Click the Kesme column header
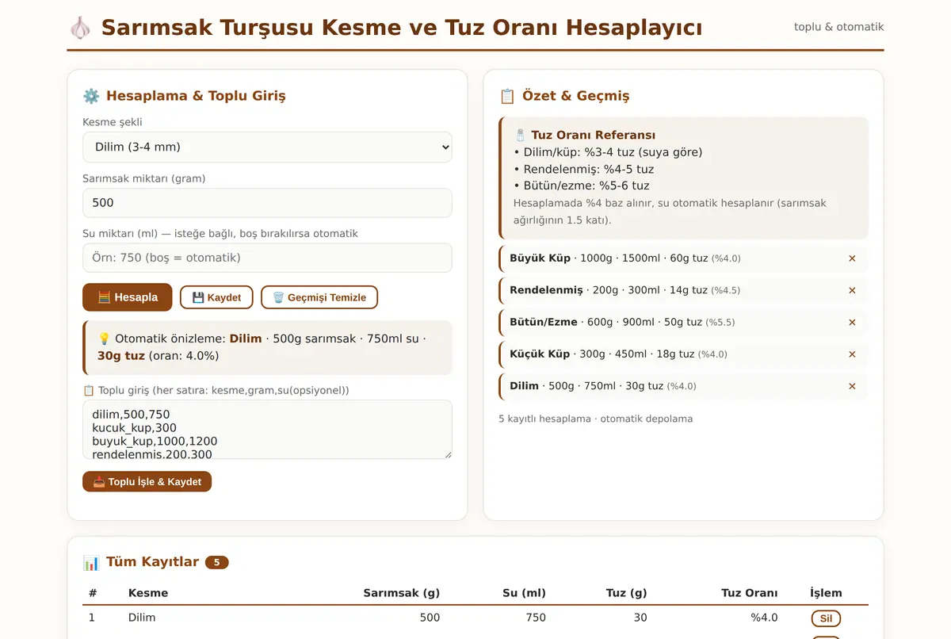Image resolution: width=951 pixels, height=639 pixels. pos(148,593)
